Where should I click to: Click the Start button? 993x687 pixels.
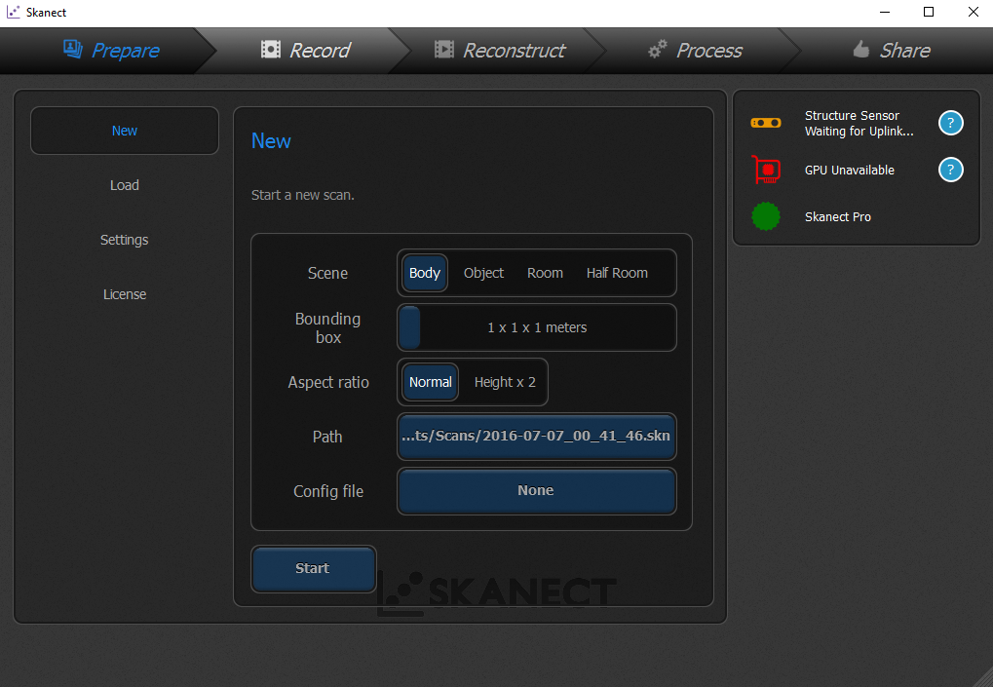click(x=314, y=568)
